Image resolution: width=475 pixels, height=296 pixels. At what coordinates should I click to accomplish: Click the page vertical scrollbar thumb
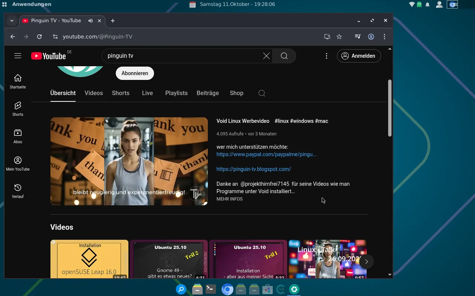[390, 107]
